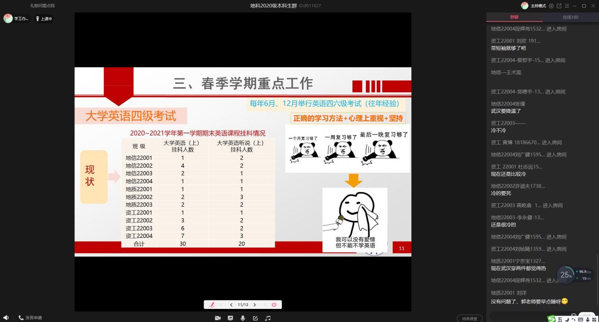Switch to the 在线180 tab
Screen dimensions: 599x322
click(x=570, y=17)
